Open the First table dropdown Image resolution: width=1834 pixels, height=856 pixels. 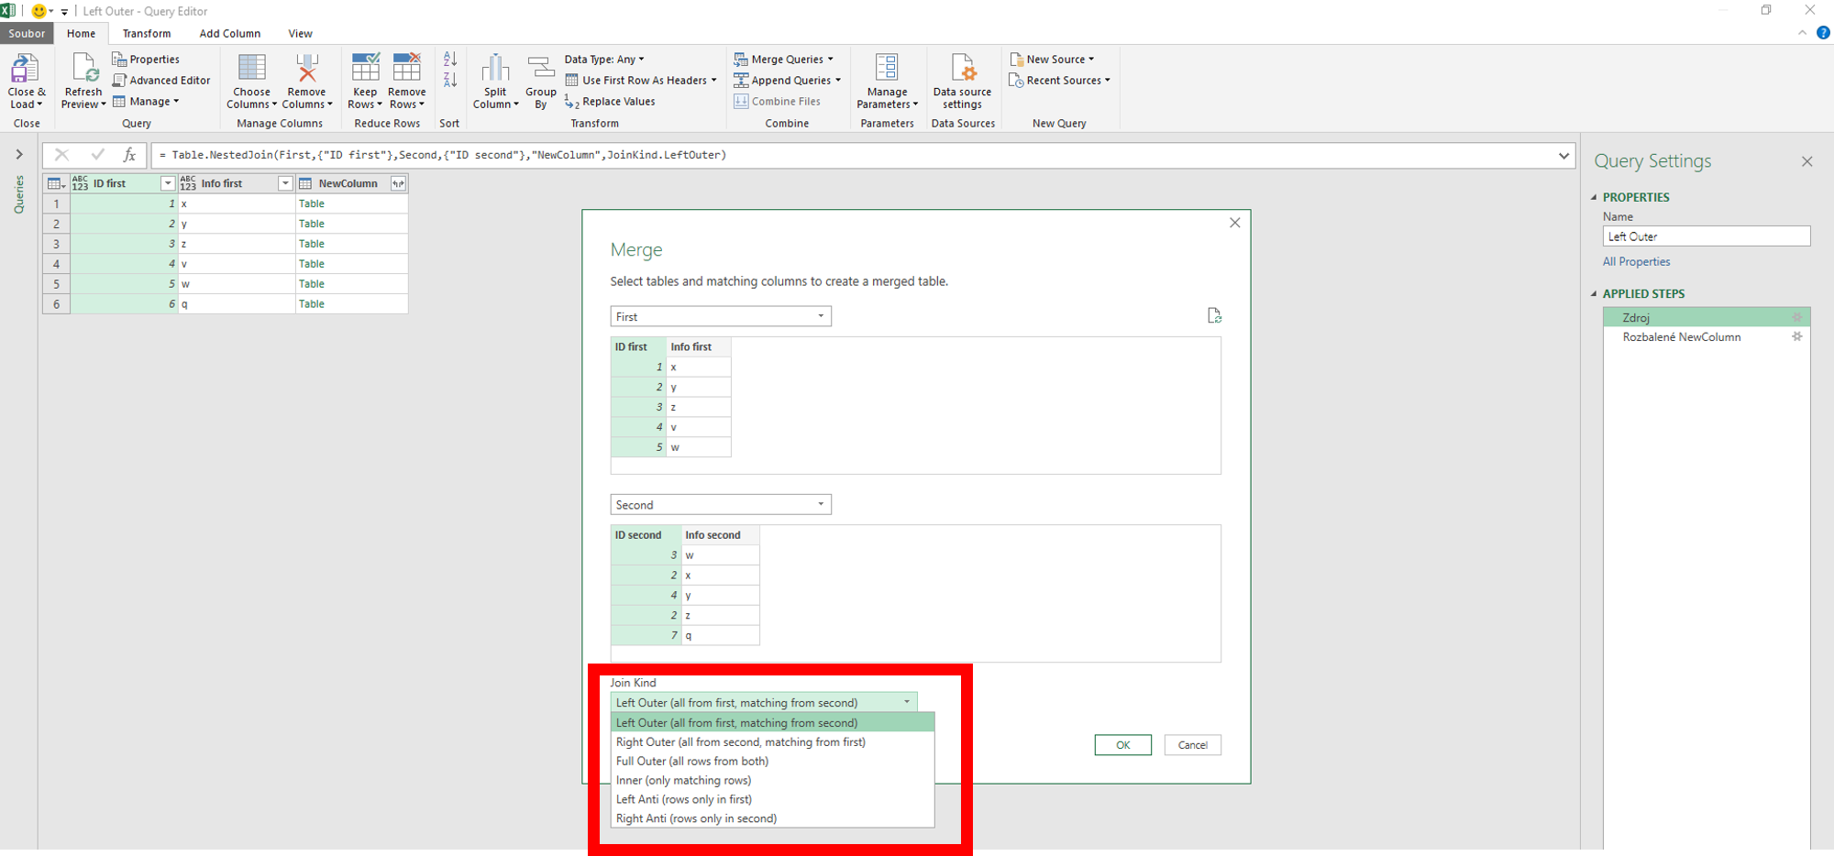pos(721,316)
